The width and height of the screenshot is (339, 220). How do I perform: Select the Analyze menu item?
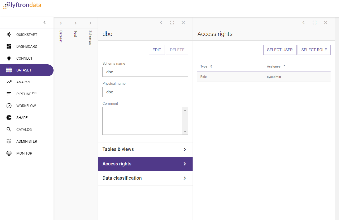click(x=27, y=82)
